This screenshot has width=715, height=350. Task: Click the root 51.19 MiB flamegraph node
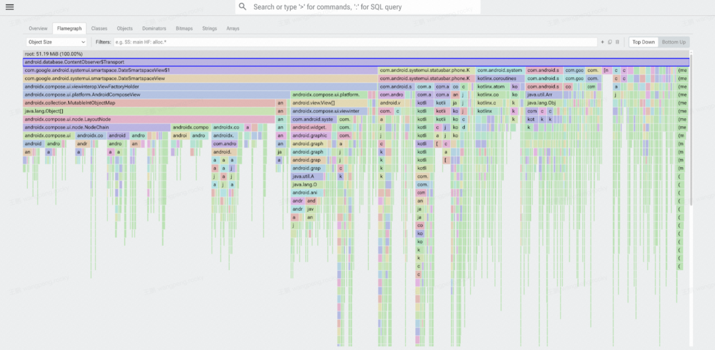tap(356, 53)
